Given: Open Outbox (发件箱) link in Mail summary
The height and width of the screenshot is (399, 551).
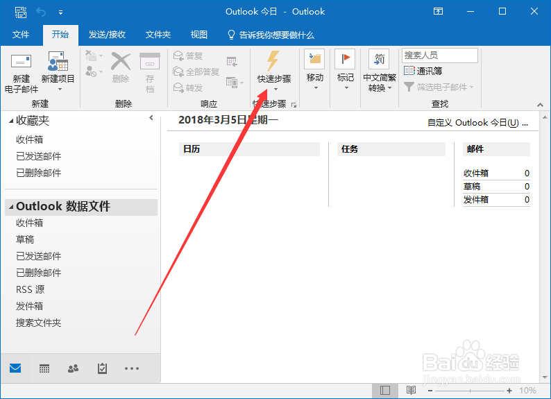Looking at the screenshot, I should [476, 200].
